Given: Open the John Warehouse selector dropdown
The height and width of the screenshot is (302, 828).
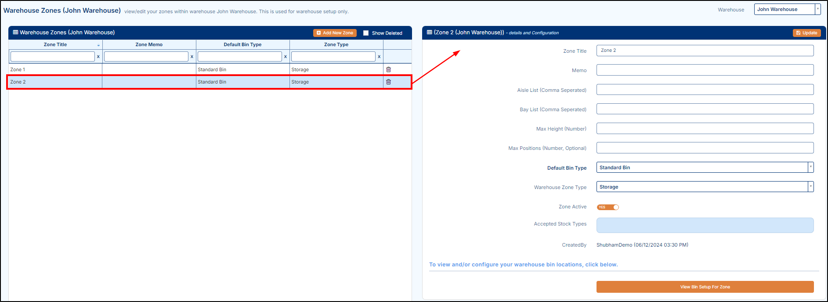Looking at the screenshot, I should [817, 9].
